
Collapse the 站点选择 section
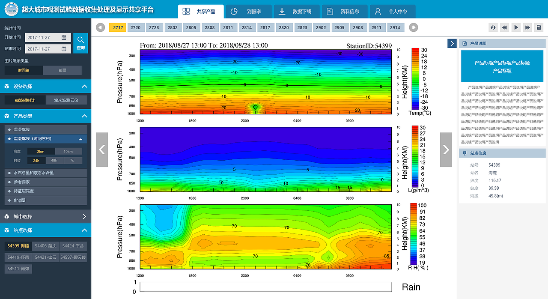(x=84, y=230)
